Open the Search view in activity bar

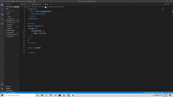(2, 9)
